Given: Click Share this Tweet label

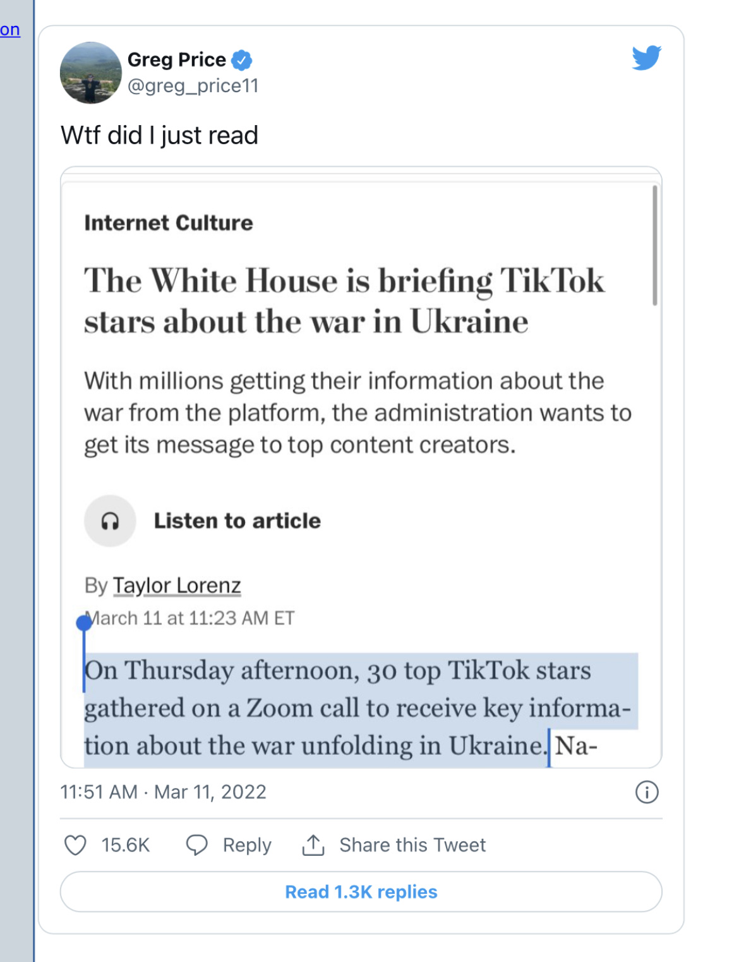Looking at the screenshot, I should click(x=412, y=845).
